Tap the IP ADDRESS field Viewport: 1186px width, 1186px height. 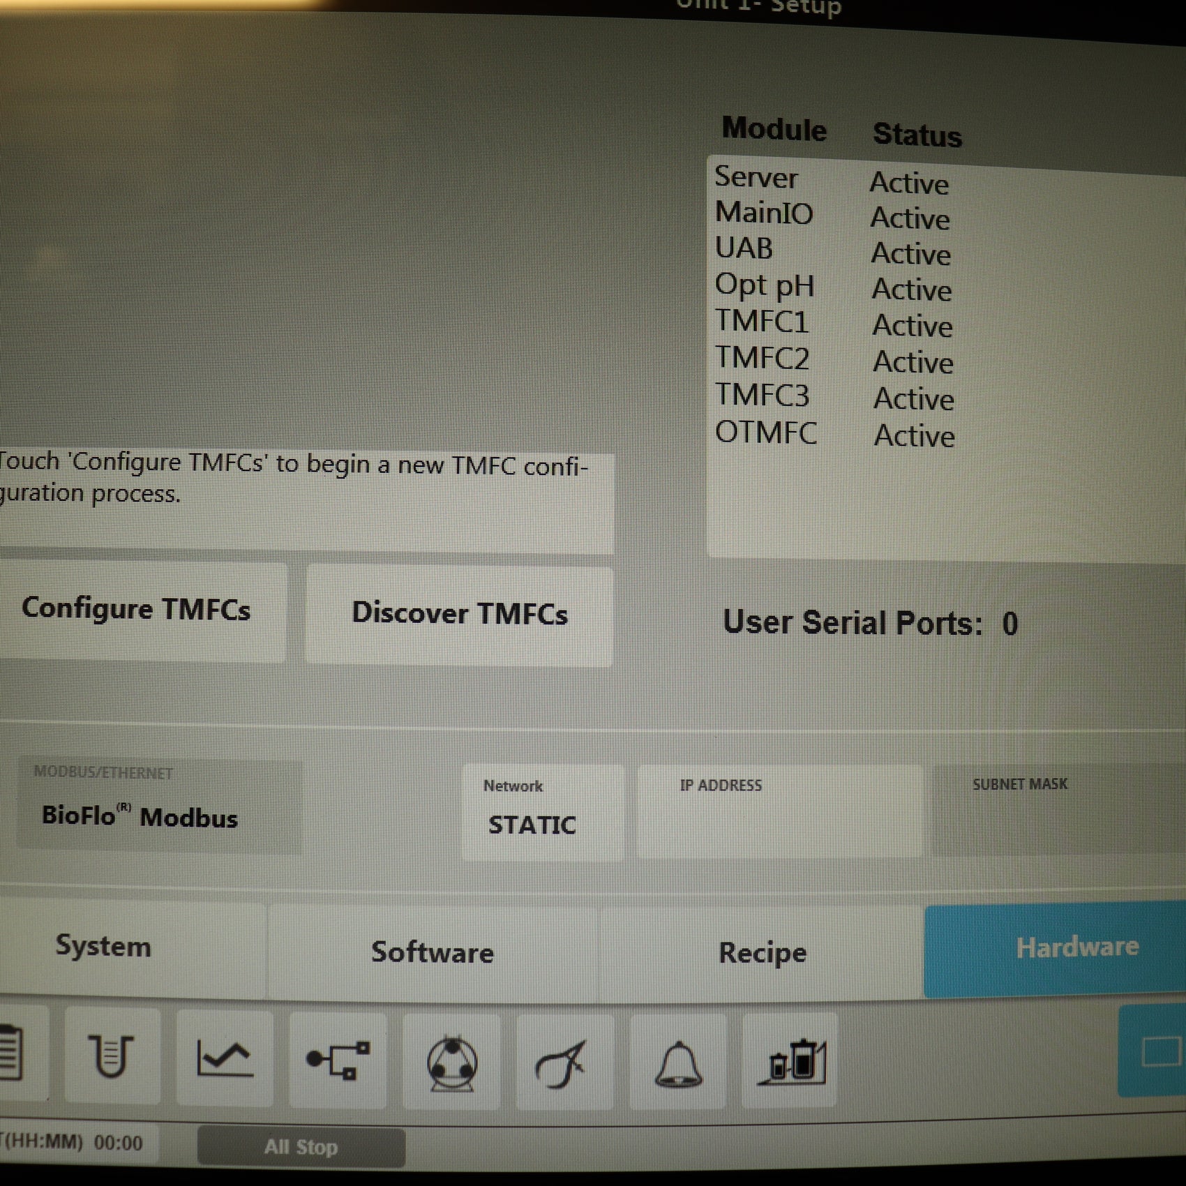click(779, 812)
